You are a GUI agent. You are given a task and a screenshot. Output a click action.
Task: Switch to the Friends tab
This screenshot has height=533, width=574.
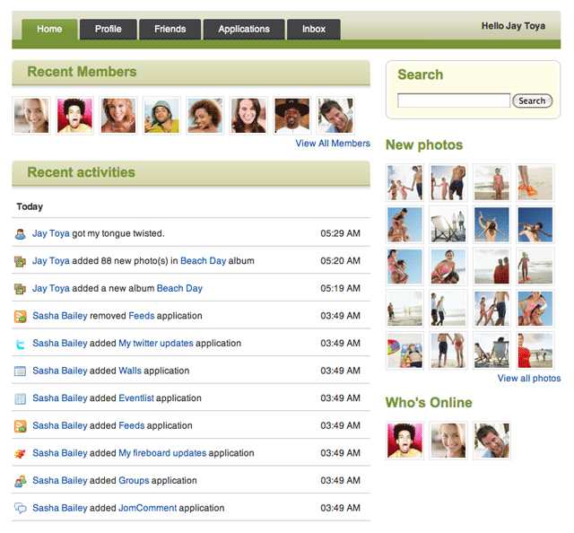[x=170, y=29]
